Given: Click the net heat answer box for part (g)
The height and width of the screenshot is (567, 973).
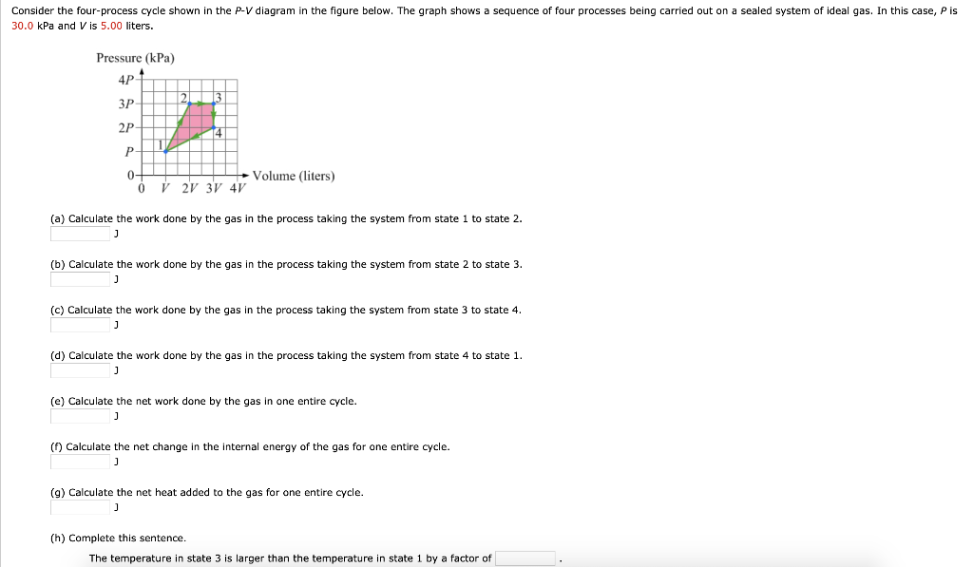Looking at the screenshot, I should coord(79,506).
